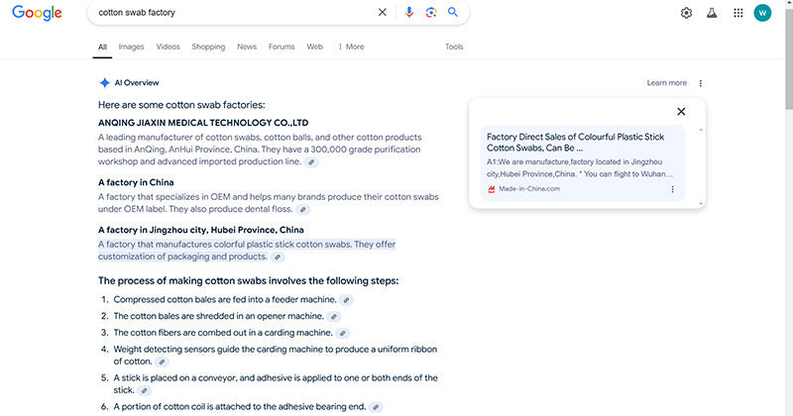Screen dimensions: 793x416
Task: Click inside the cotton swab factory search field
Action: [x=228, y=13]
